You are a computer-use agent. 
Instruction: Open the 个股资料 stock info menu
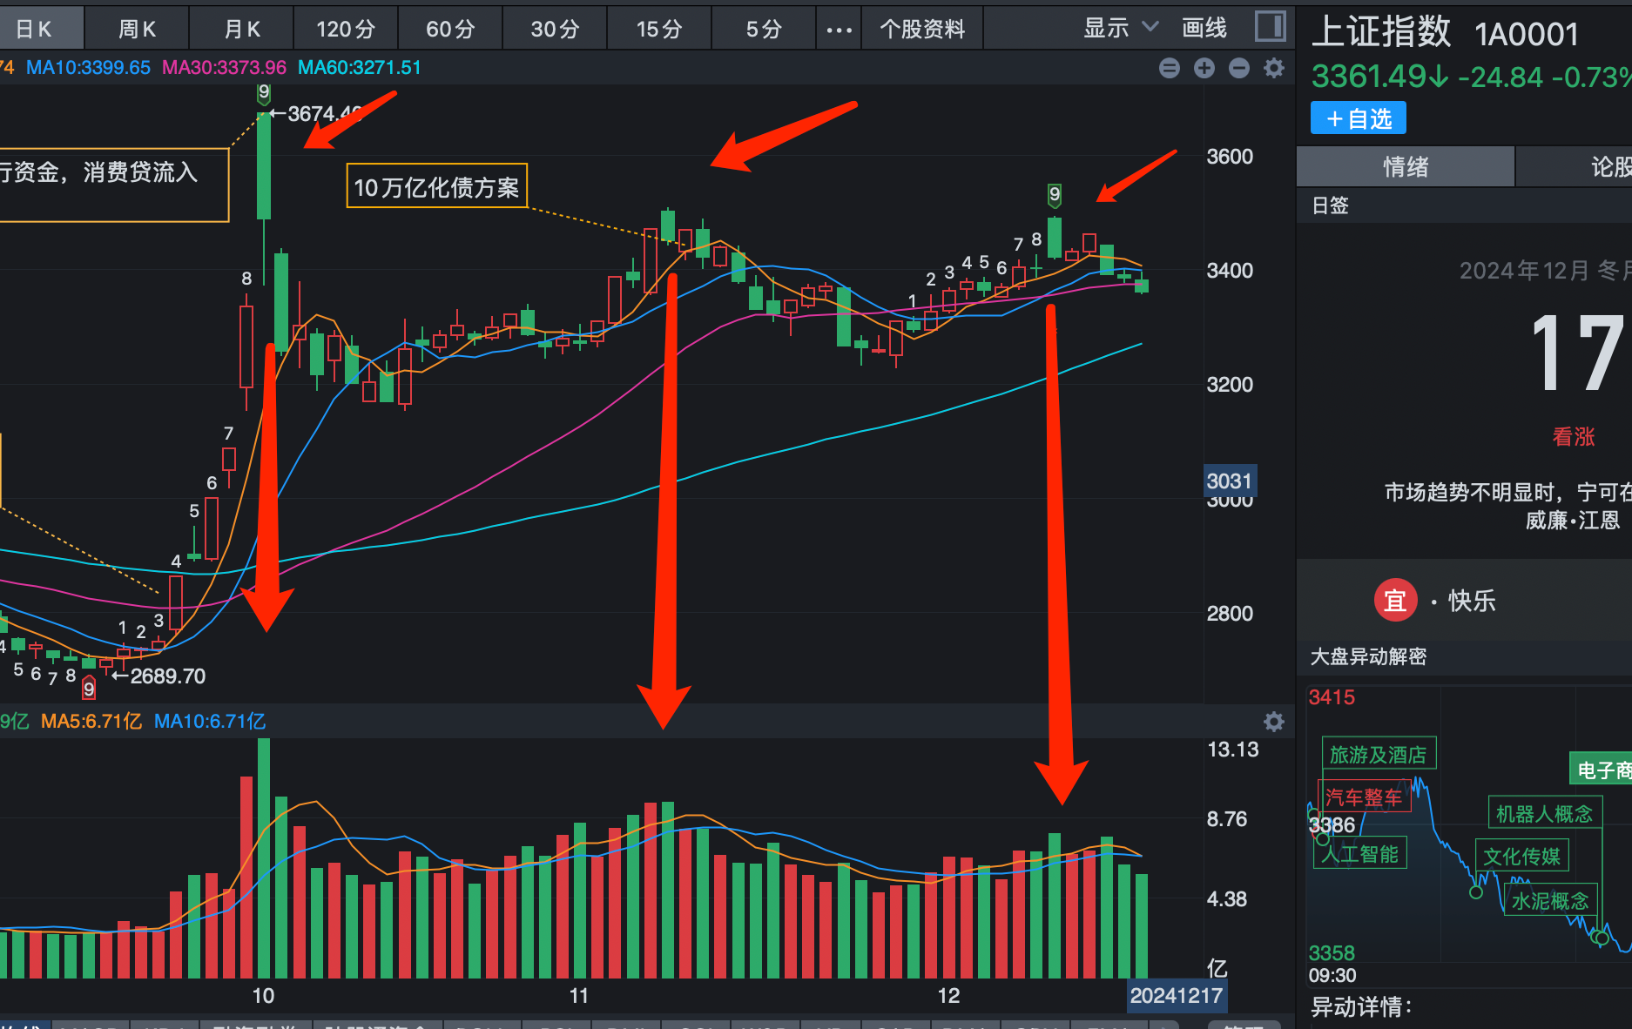(922, 28)
